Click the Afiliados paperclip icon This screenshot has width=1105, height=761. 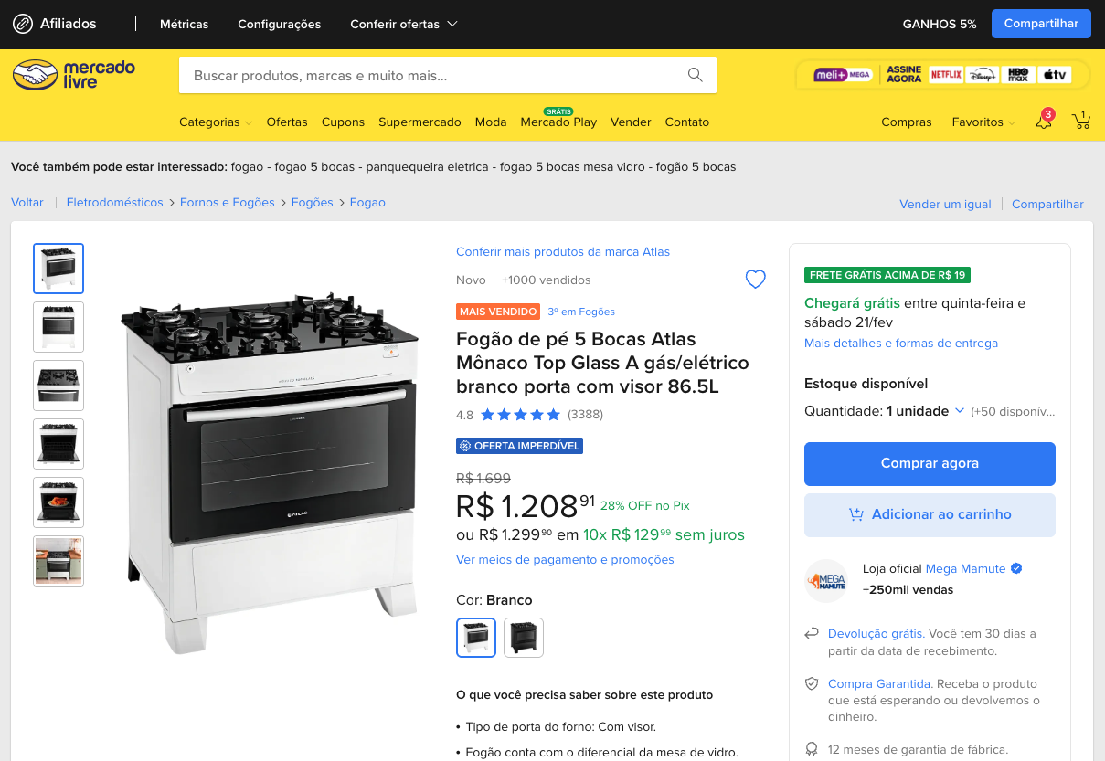pos(23,24)
